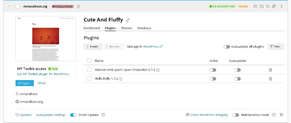Tick the Hello Dolly checkbox
Viewport: 291px width, 123px height.
coord(89,79)
